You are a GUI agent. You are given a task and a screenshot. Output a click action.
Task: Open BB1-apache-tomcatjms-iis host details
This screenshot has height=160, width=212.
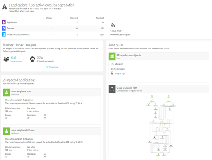(x=129, y=55)
